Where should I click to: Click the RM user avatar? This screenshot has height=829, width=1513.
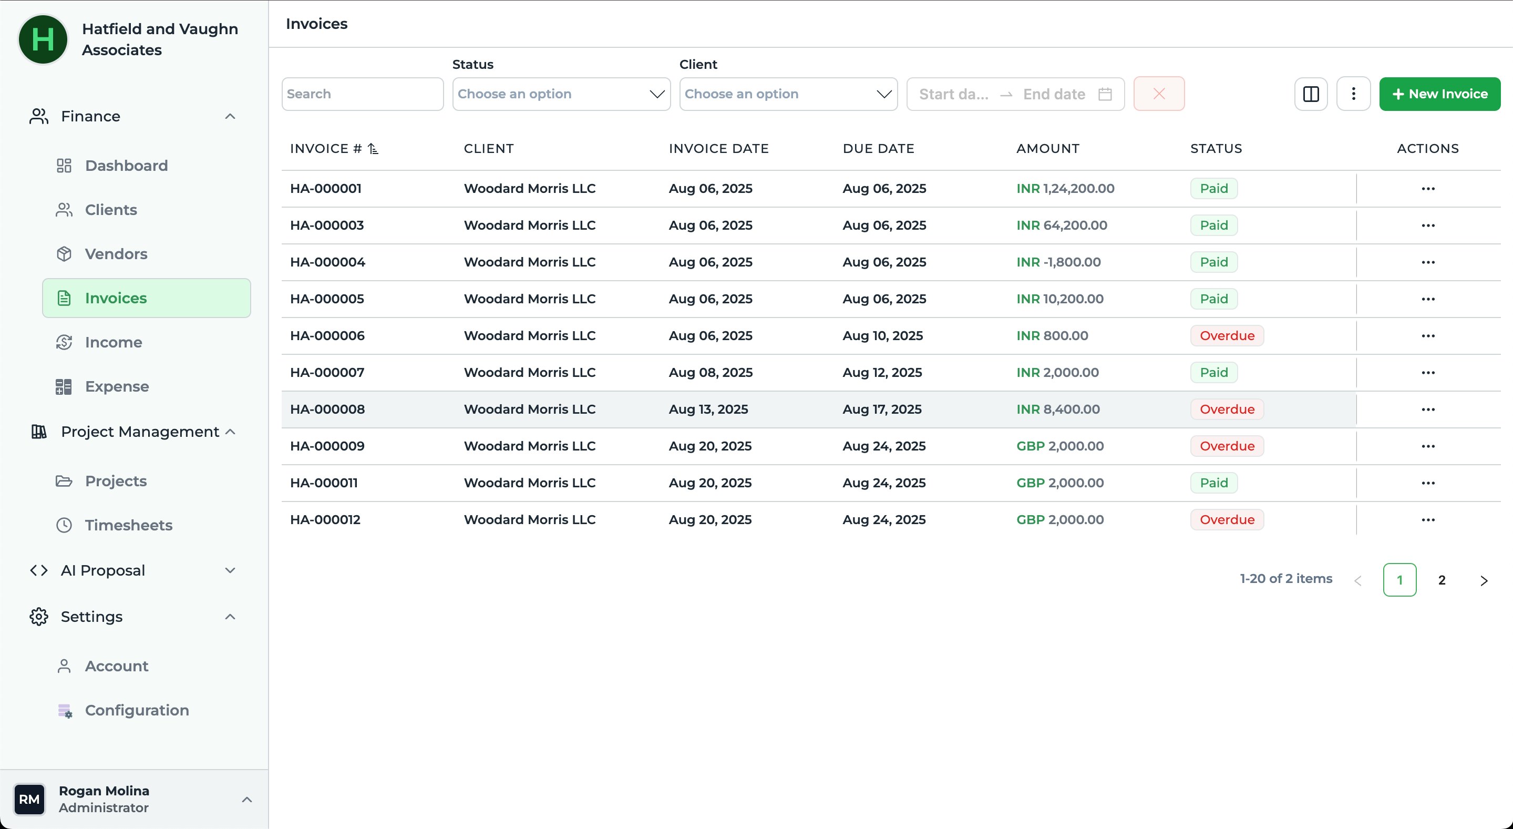click(x=29, y=800)
